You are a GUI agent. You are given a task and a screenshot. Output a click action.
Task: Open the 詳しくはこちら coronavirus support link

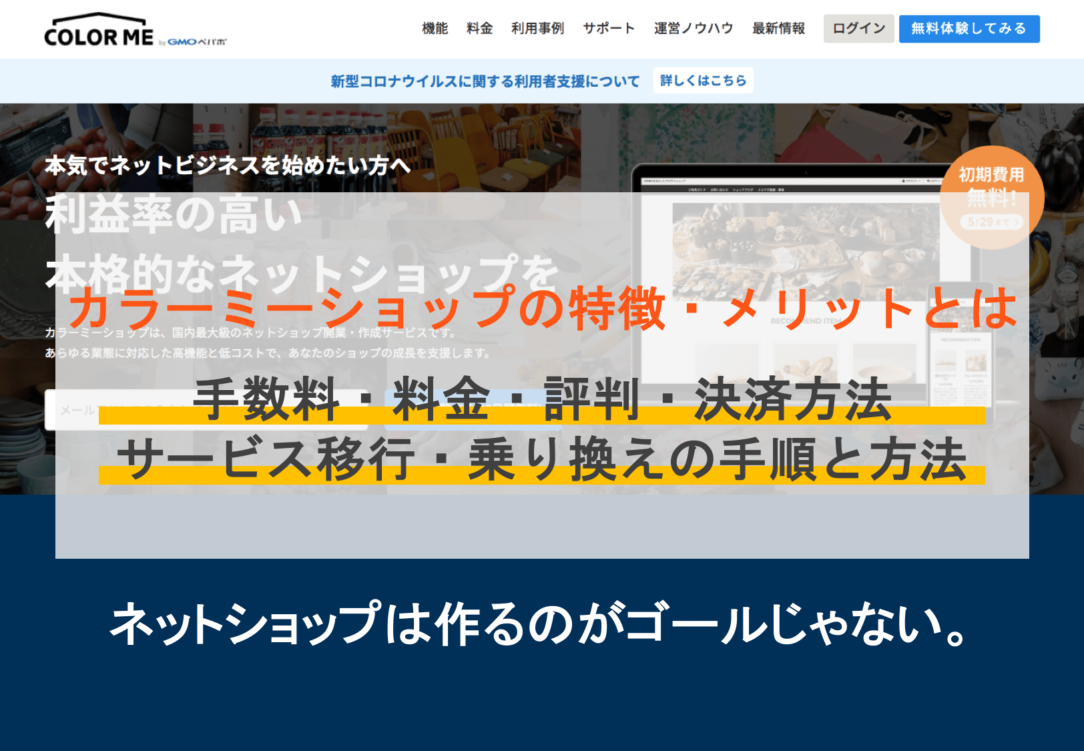click(x=702, y=80)
